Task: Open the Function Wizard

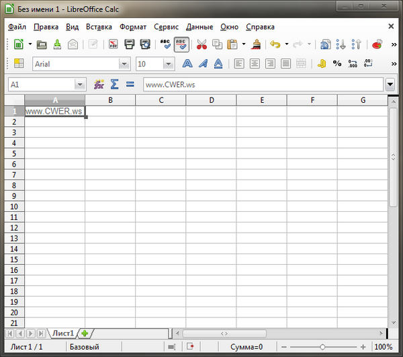Action: [x=99, y=85]
